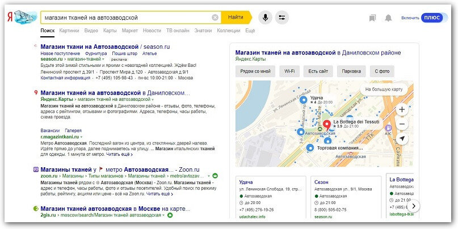
Task: Open На большую карту button
Action: click(384, 89)
